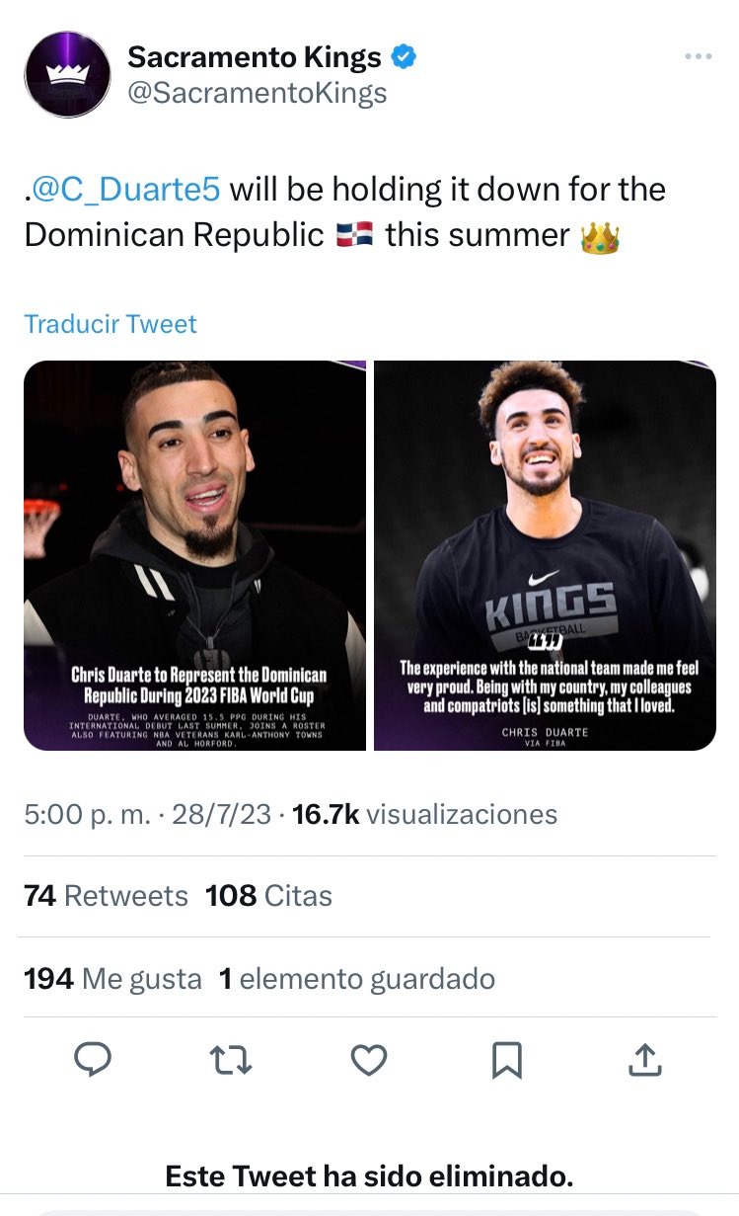Open the three-dot more options menu
Viewport: 739px width, 1216px height.
pyautogui.click(x=698, y=57)
